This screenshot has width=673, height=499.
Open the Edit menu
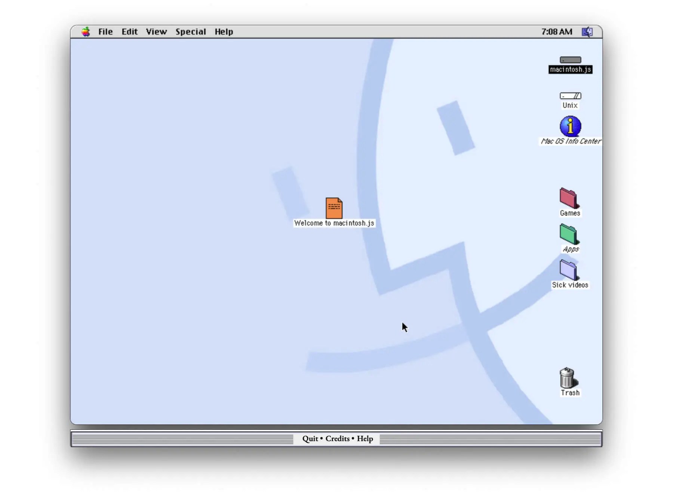(129, 31)
